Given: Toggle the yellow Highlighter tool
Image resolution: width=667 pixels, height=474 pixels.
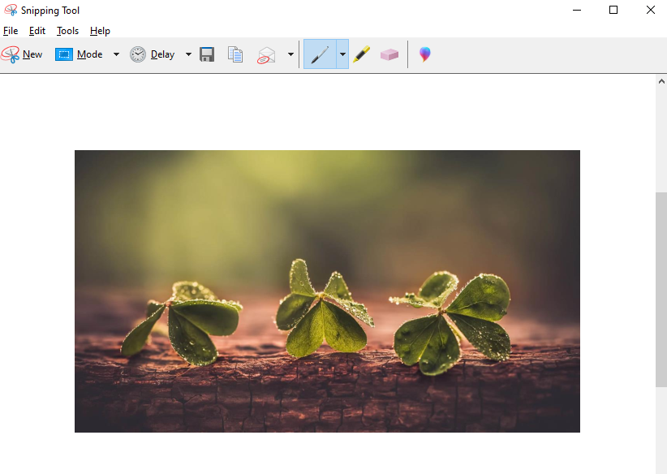Looking at the screenshot, I should point(361,54).
